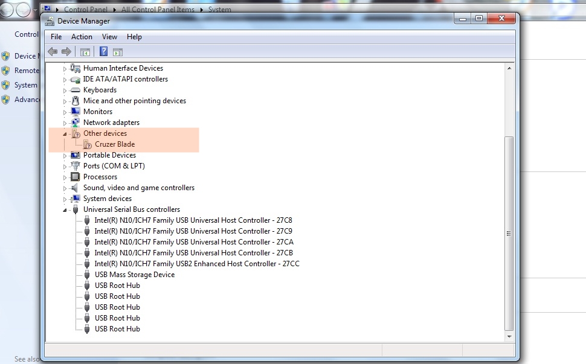586x364 pixels.
Task: Expand the Processors node
Action: click(65, 177)
